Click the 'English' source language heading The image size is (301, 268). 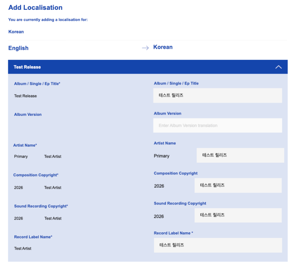(x=18, y=48)
